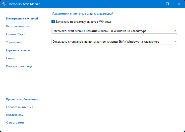Select the "Интеграция с системой" section
Screen dimensions: 185x132
tap(22, 18)
